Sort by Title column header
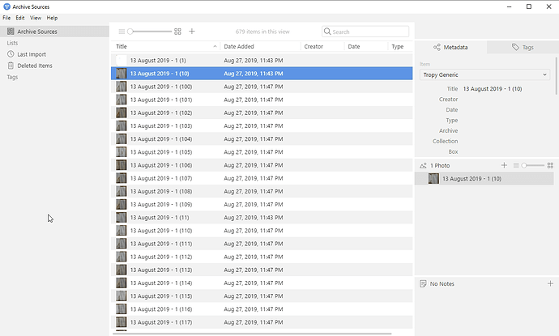 pos(165,46)
